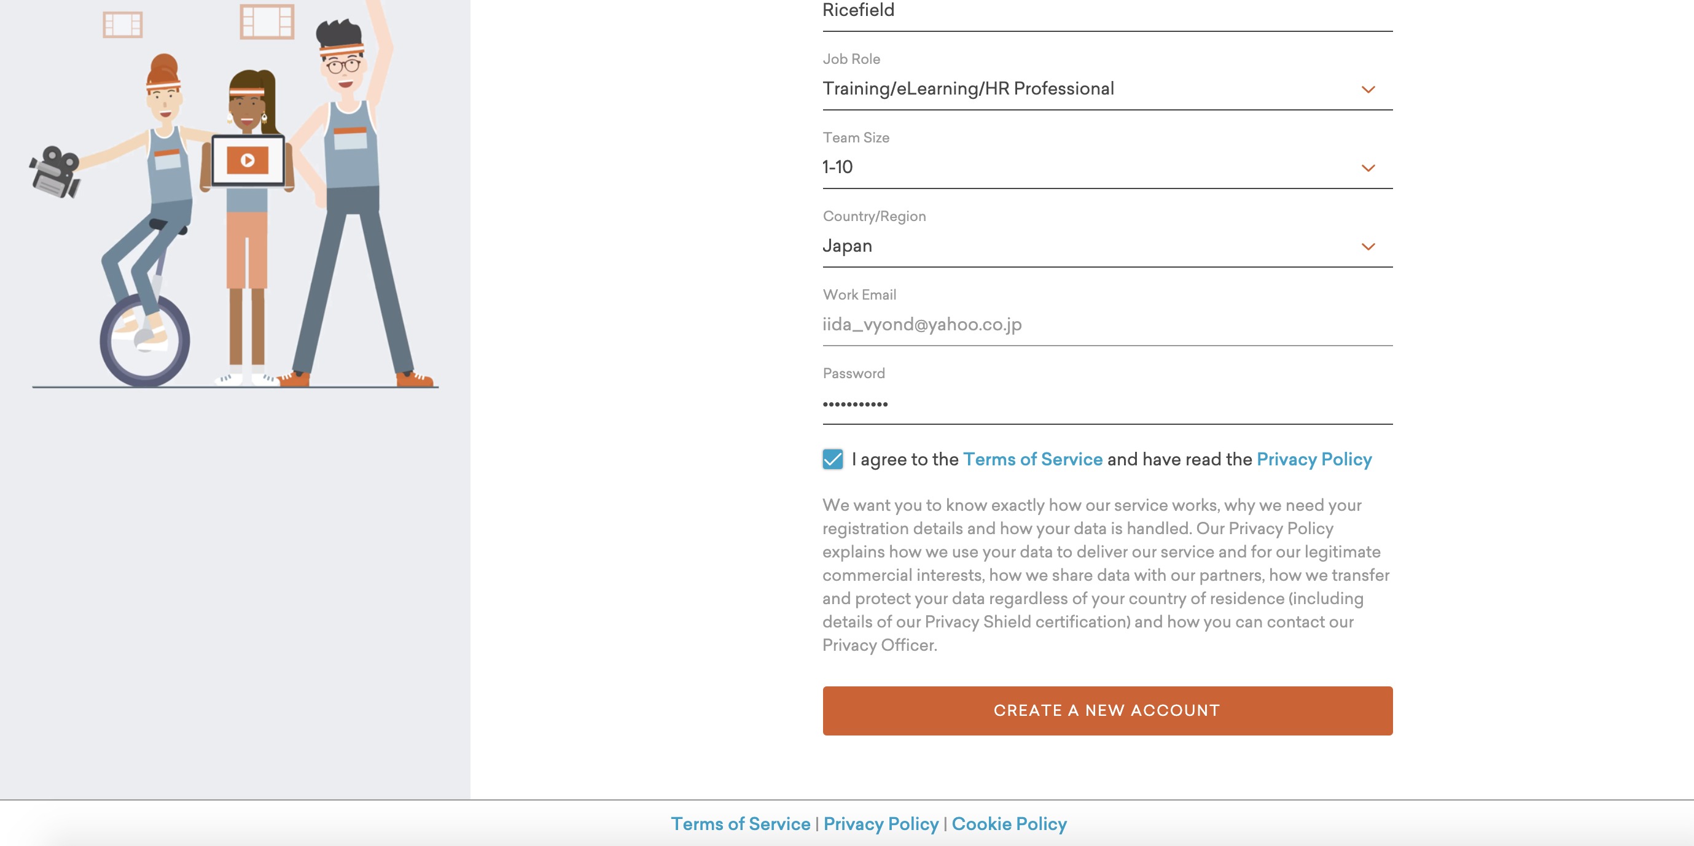The width and height of the screenshot is (1694, 846).
Task: Click the play button on the laptop illustration
Action: tap(248, 160)
